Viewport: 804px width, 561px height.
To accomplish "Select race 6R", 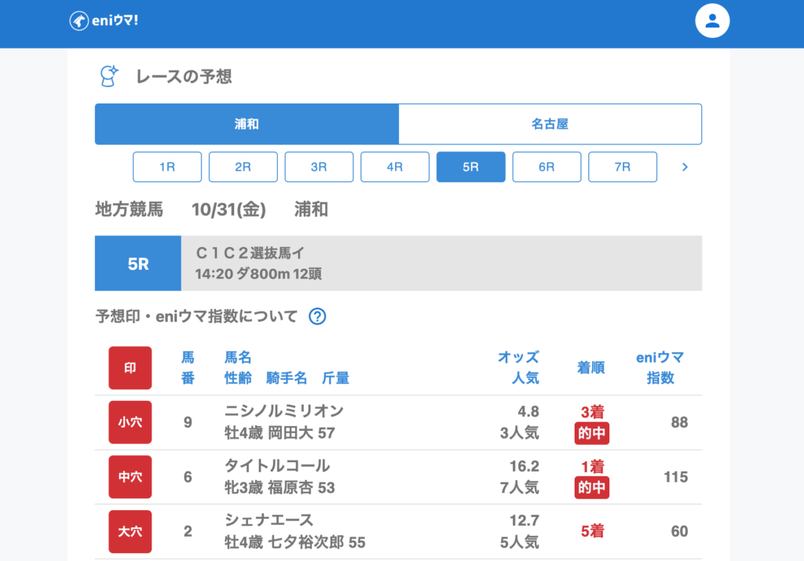I will click(x=546, y=167).
